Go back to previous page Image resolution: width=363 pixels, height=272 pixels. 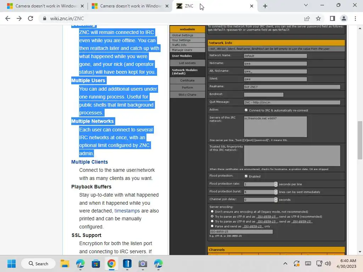click(x=8, y=18)
